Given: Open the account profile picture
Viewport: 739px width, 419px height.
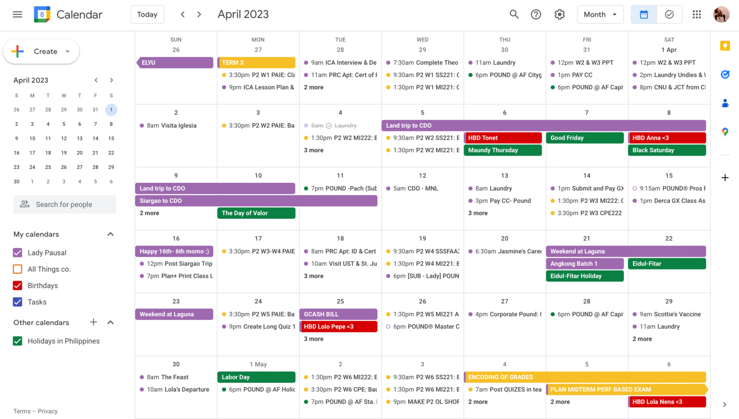Looking at the screenshot, I should [x=722, y=14].
